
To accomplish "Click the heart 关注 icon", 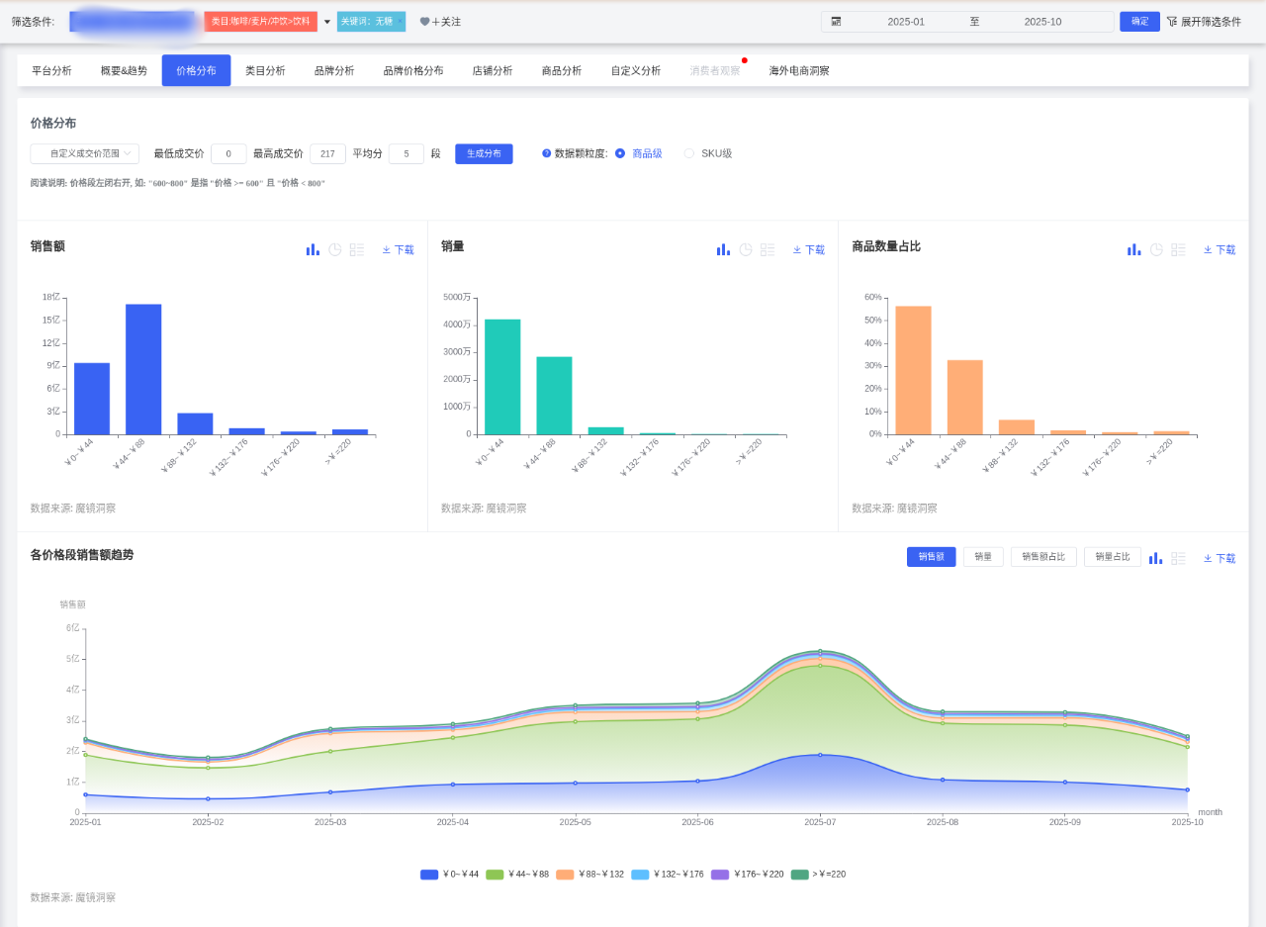I will pos(424,22).
